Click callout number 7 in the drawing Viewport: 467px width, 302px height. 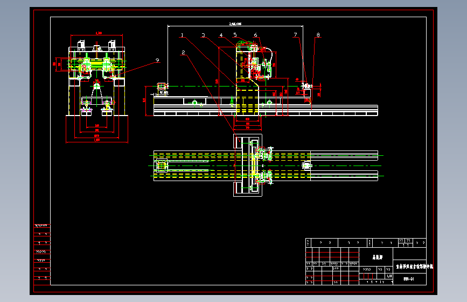[296, 35]
